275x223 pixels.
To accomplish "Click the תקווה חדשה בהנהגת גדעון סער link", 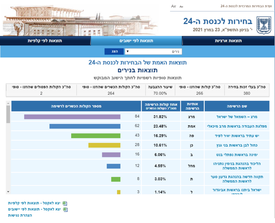I will 237,179.
